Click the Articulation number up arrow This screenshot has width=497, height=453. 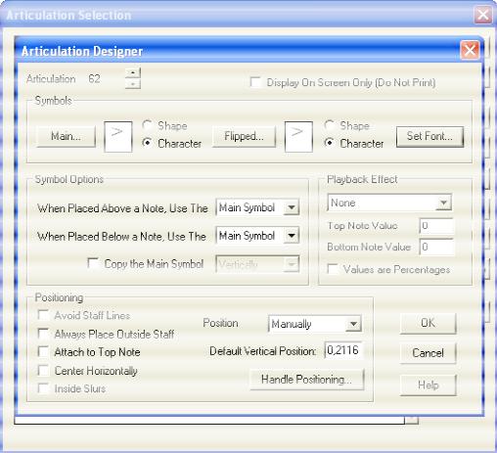click(133, 72)
